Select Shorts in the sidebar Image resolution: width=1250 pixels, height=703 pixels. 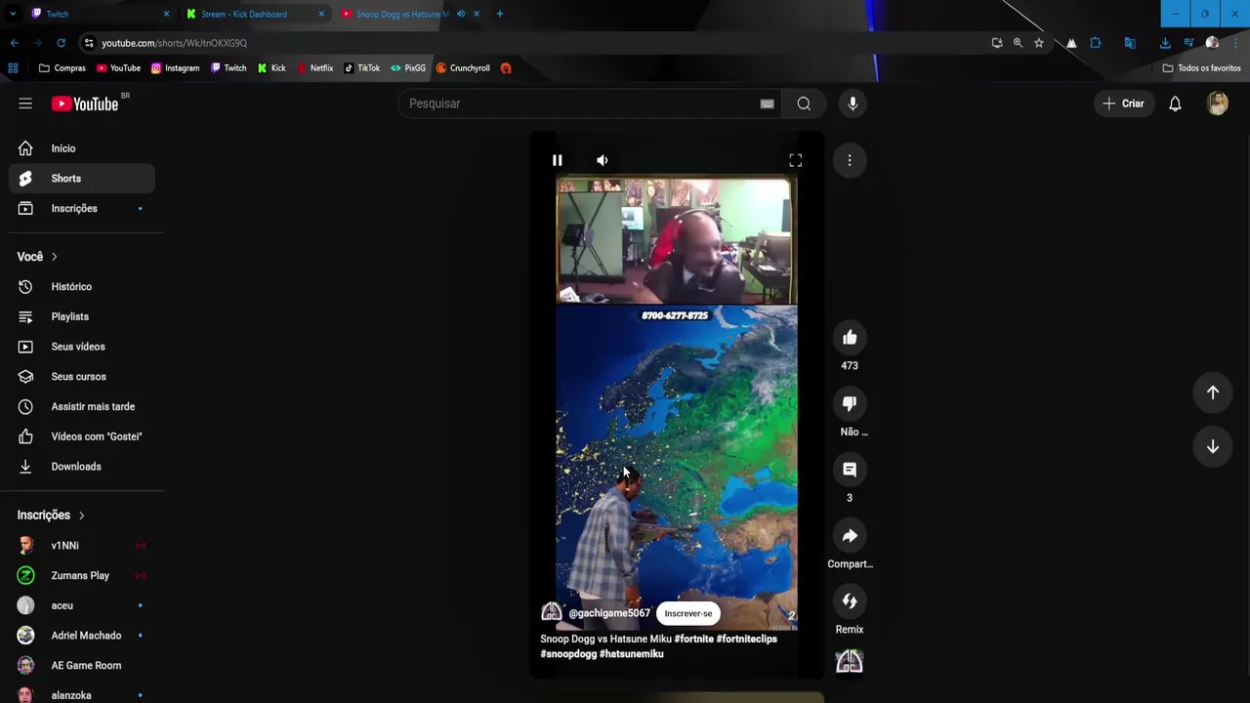(x=82, y=179)
